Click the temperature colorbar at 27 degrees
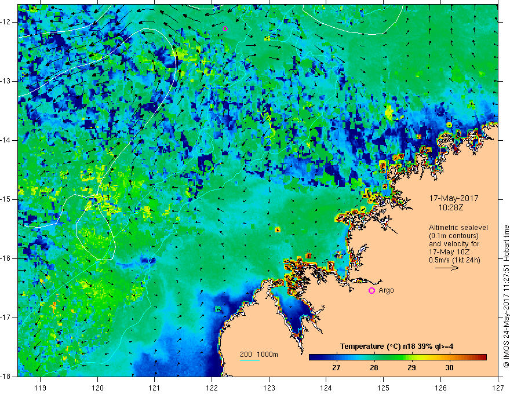 coord(336,357)
